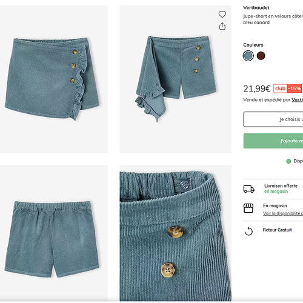
Task: Open the 'Voir la disponibilité' store link
Action: 283,213
